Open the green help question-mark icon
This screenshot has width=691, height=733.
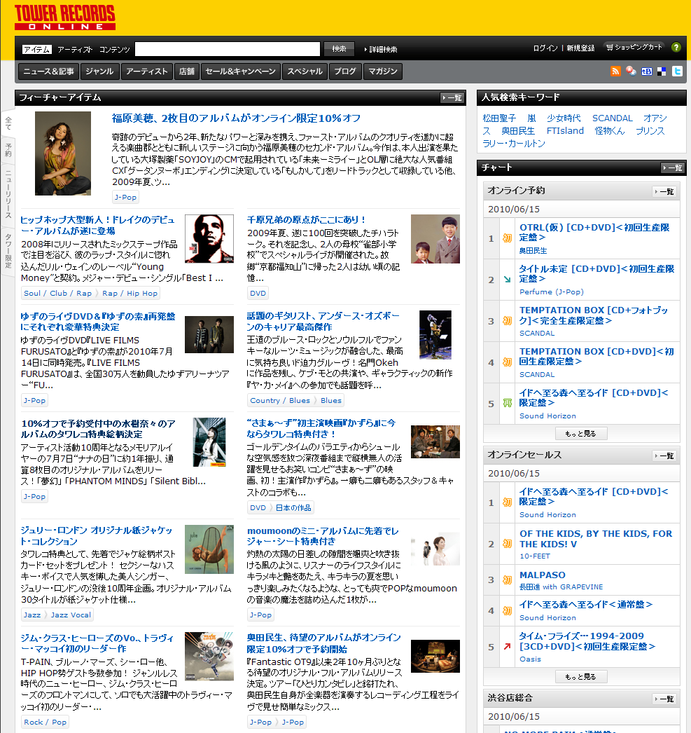click(676, 48)
